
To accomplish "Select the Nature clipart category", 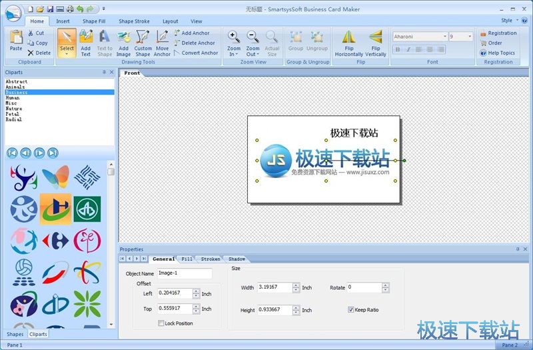I will pos(13,109).
